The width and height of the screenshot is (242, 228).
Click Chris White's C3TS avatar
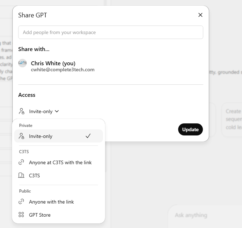tap(23, 63)
